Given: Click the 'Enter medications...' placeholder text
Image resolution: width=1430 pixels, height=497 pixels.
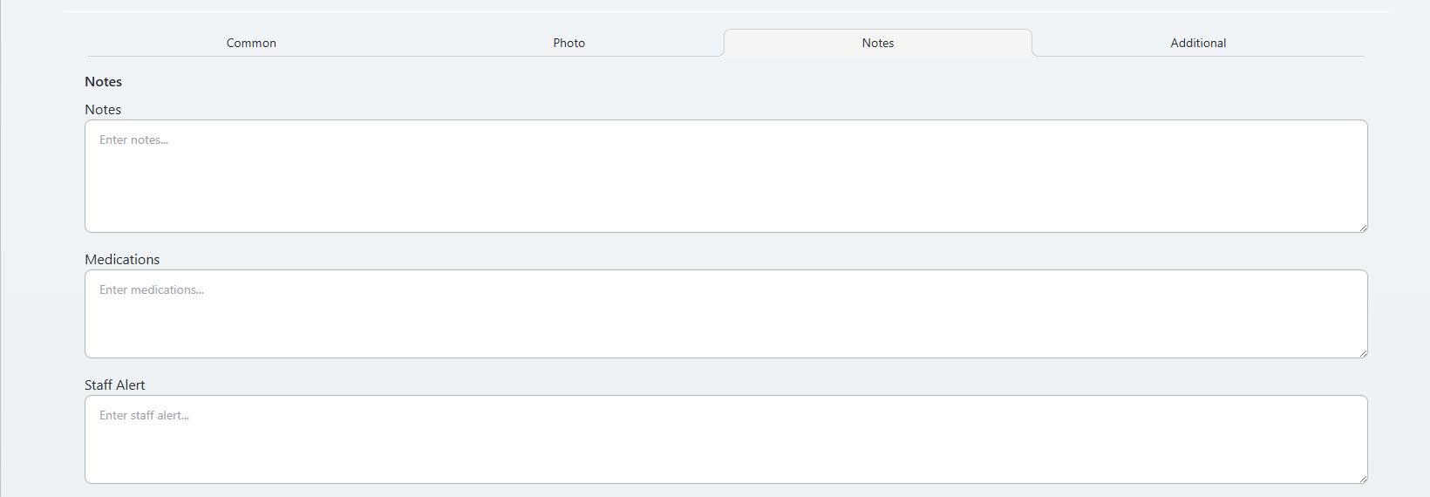Looking at the screenshot, I should tap(152, 289).
